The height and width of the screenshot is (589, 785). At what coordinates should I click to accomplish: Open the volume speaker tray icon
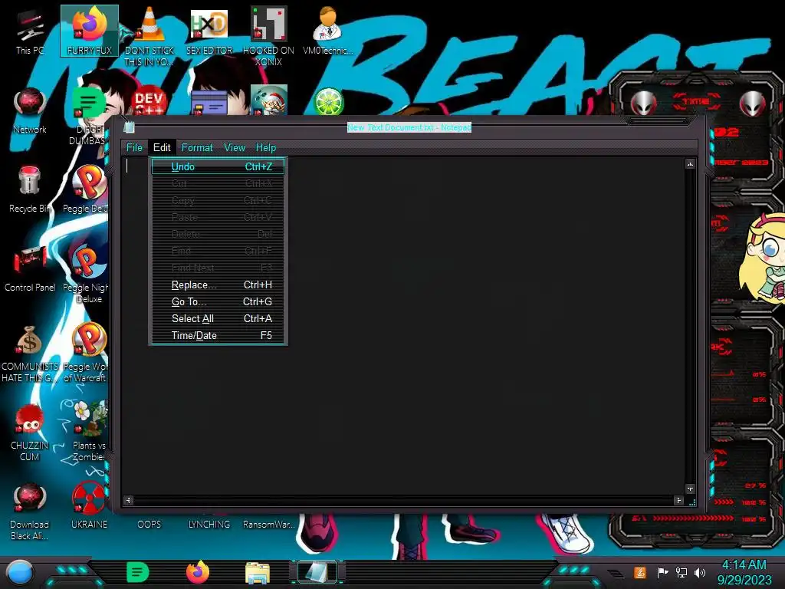700,572
